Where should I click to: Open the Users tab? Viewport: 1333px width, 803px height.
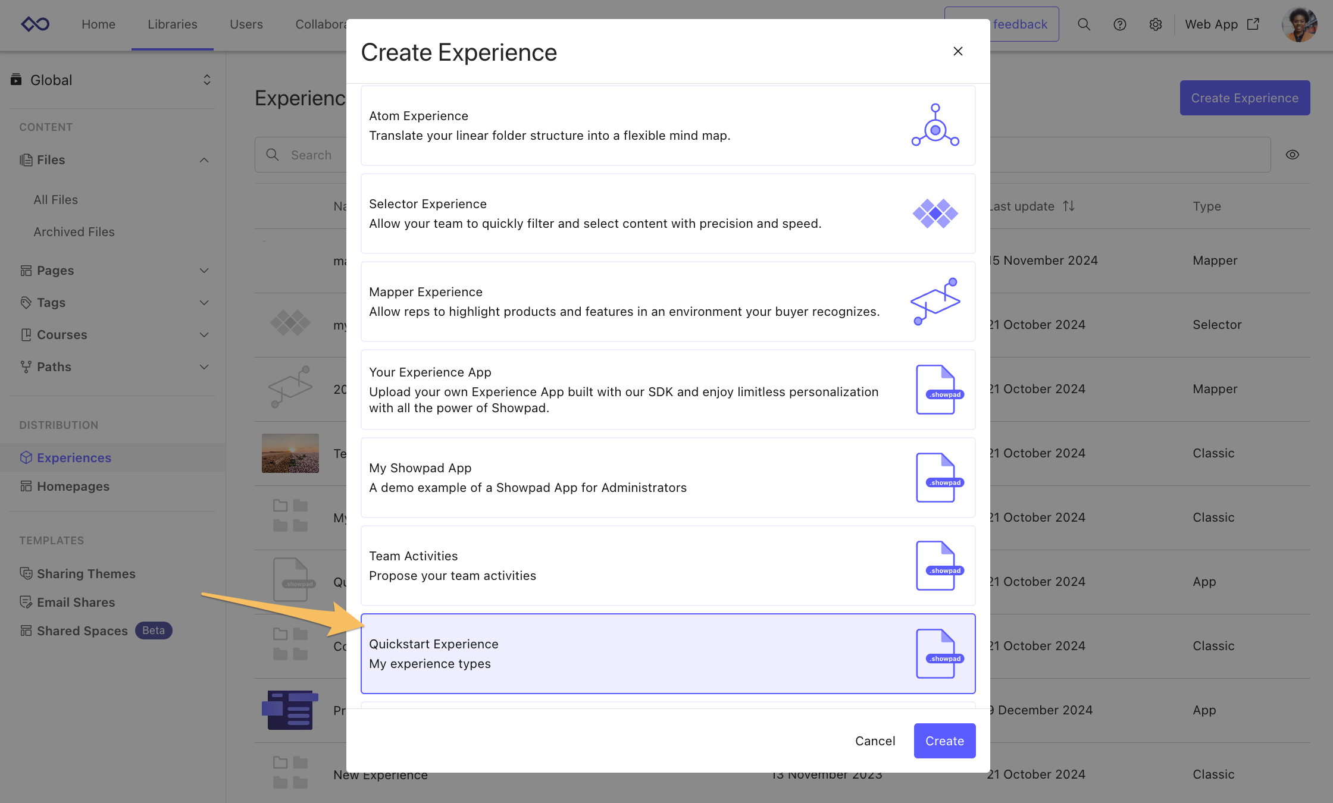(246, 24)
